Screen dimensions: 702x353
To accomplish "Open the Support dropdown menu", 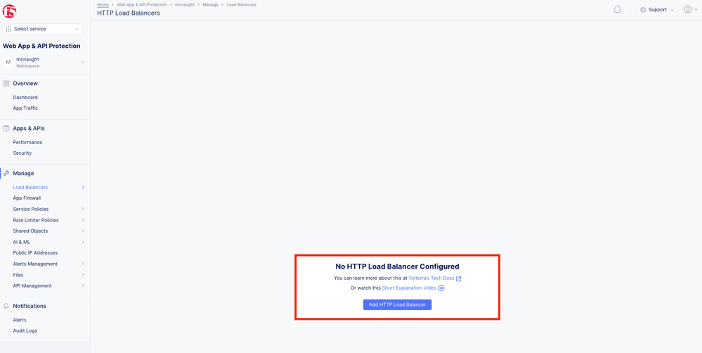I will (x=657, y=9).
